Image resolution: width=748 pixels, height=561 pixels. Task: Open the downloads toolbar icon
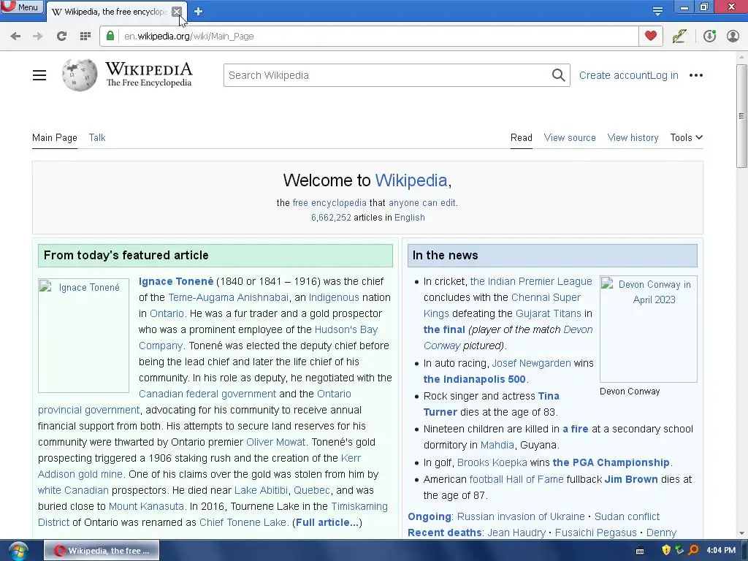709,36
